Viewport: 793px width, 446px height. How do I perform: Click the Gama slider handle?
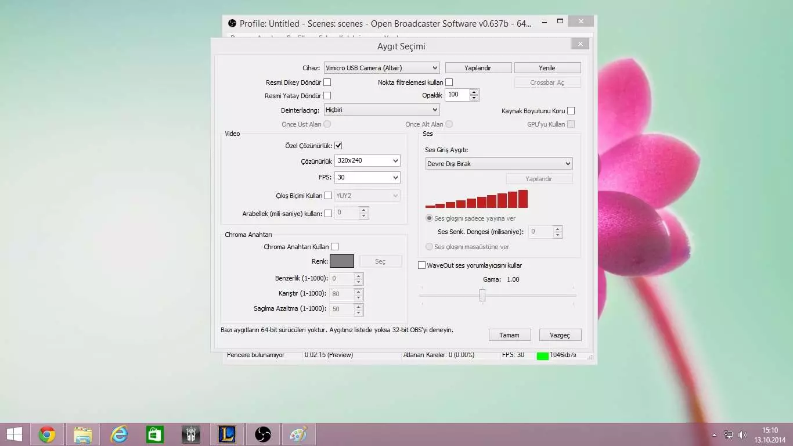tap(482, 295)
